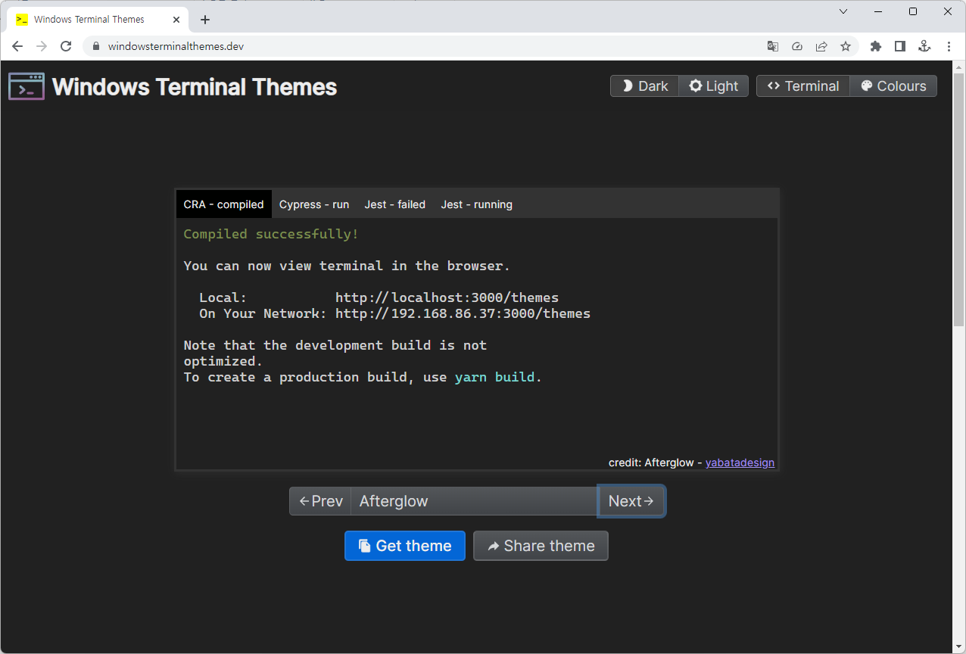Image resolution: width=966 pixels, height=654 pixels.
Task: Select the Windows Terminal Themes browser tab
Action: pyautogui.click(x=98, y=20)
